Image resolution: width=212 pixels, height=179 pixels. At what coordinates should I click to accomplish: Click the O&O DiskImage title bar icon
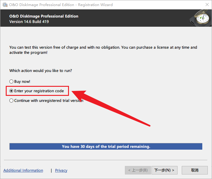(x=5, y=5)
